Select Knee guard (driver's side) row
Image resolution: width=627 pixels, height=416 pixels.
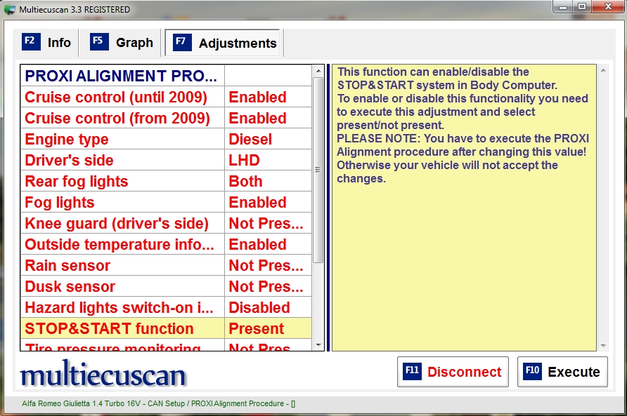pyautogui.click(x=166, y=223)
